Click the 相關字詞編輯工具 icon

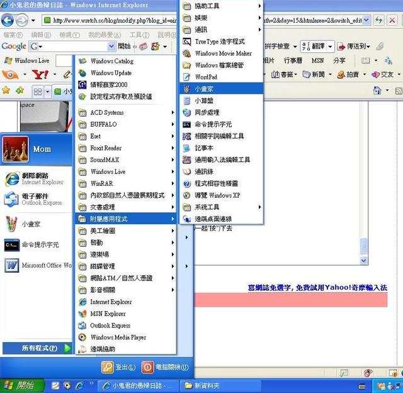click(x=186, y=136)
